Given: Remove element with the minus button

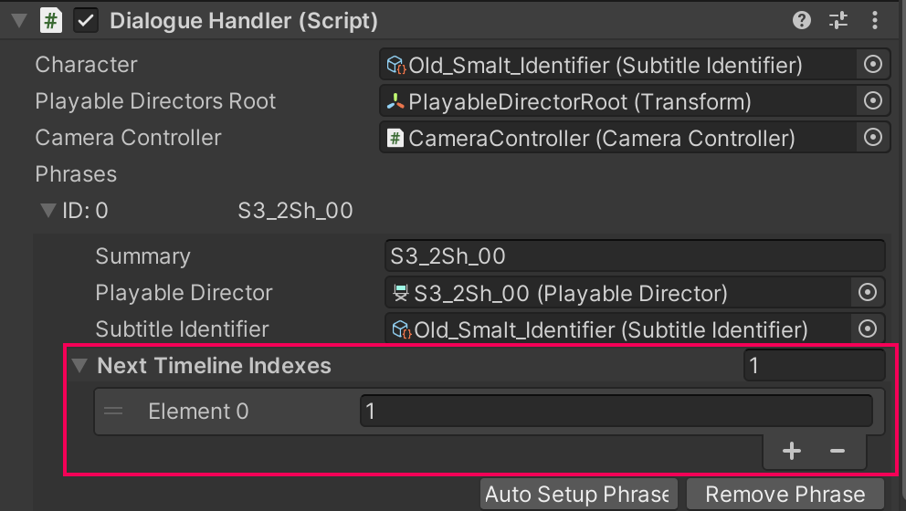Looking at the screenshot, I should (837, 451).
